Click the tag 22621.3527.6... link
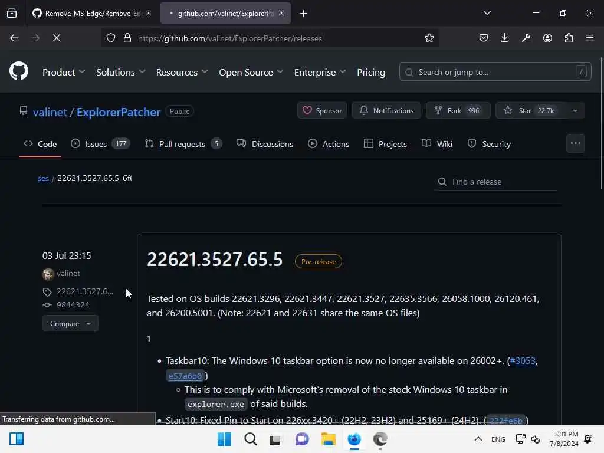 point(85,291)
